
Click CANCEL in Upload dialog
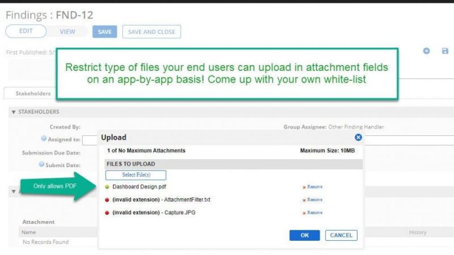341,235
